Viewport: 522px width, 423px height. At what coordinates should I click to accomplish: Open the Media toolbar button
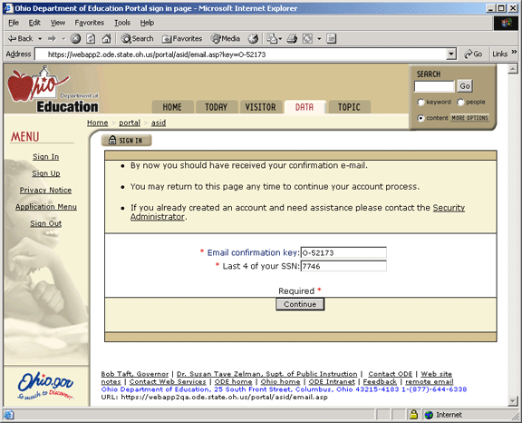[x=226, y=39]
